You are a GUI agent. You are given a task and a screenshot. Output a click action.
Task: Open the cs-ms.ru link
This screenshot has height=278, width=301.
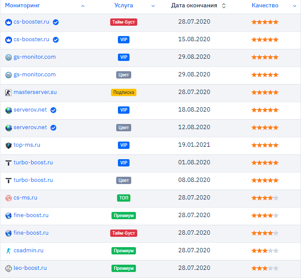point(25,197)
